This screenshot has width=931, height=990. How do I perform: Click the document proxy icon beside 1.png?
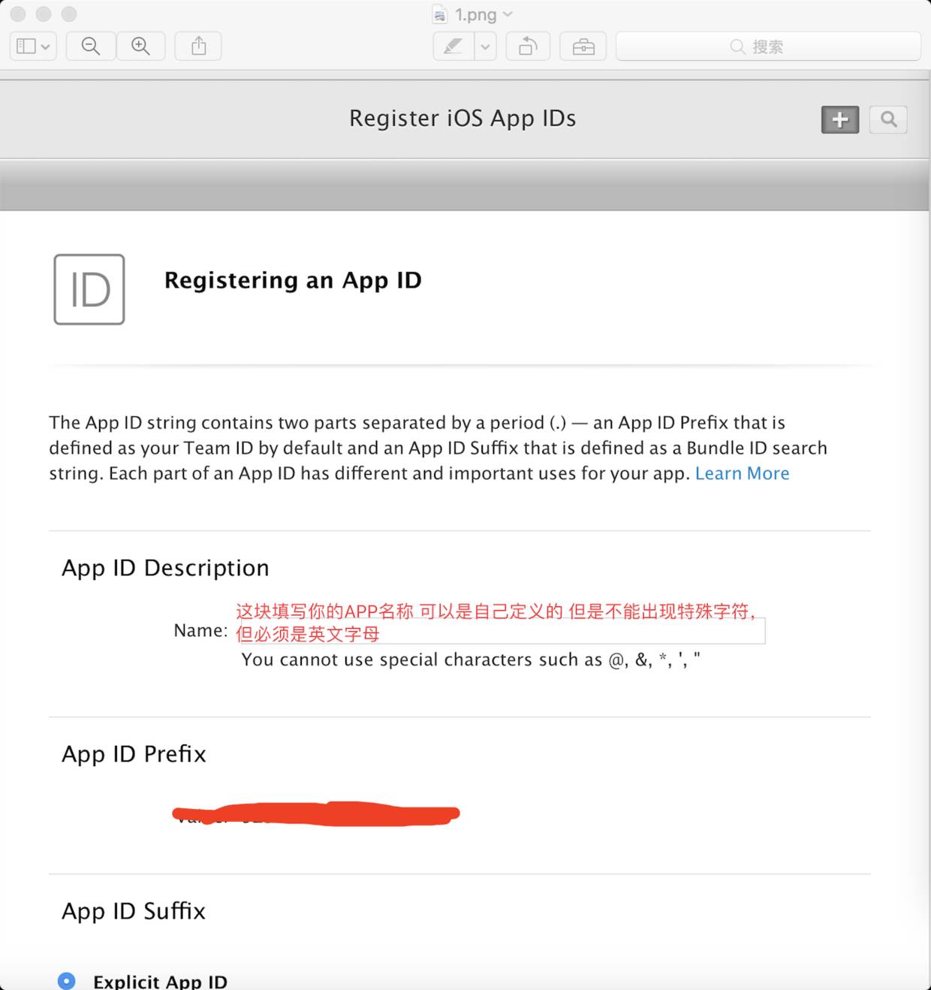click(x=440, y=15)
